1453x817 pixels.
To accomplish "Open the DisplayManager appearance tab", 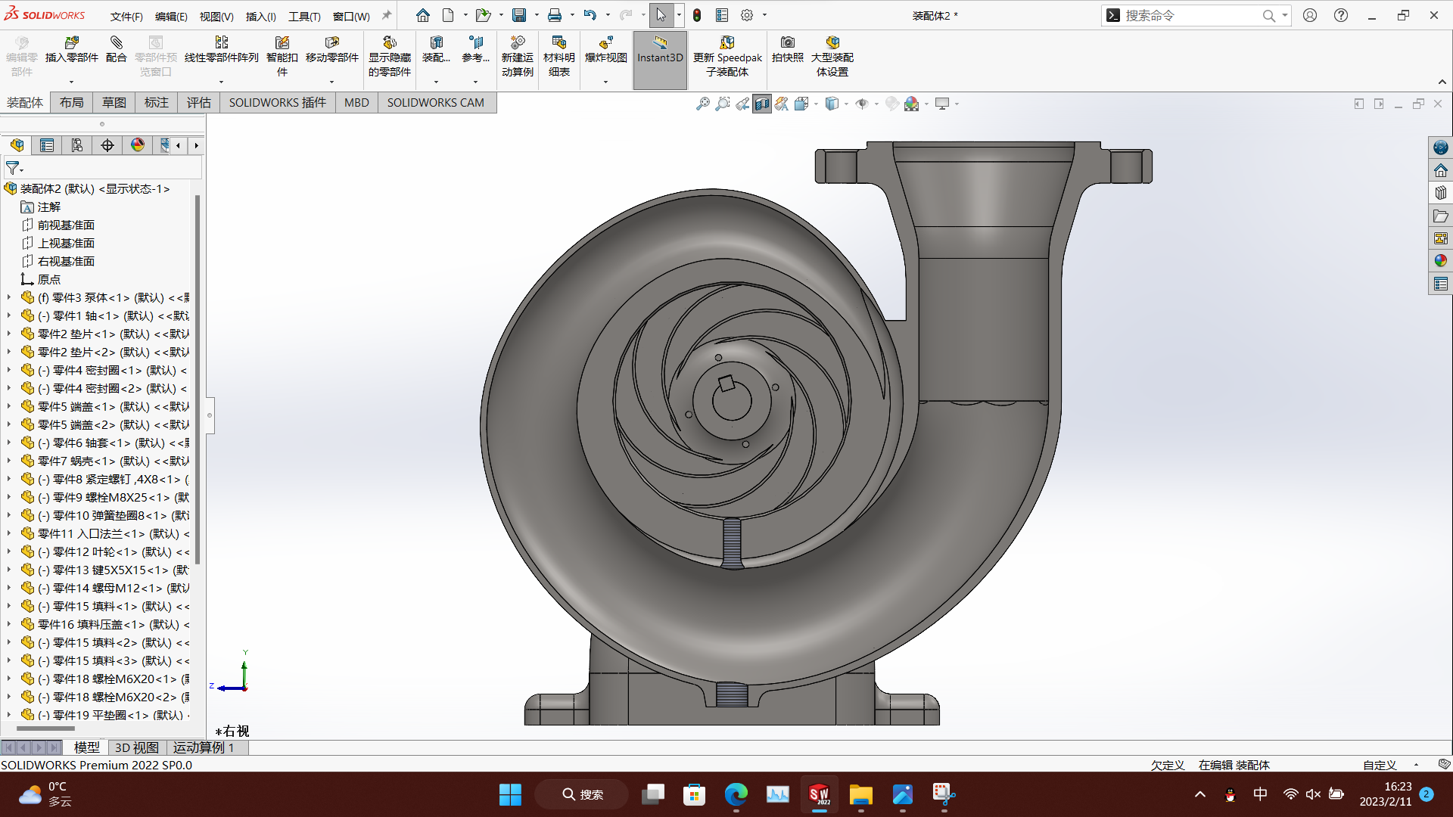I will pos(138,145).
